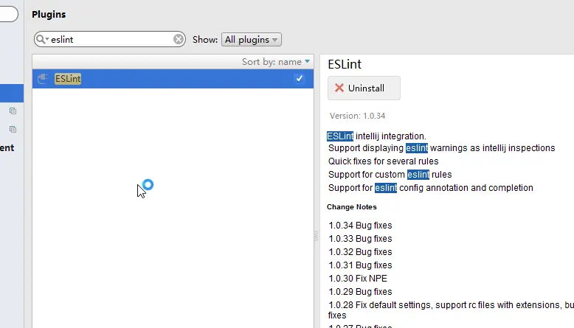This screenshot has height=328, width=574.
Task: Click the ESLint title in details panel
Action: [x=345, y=64]
